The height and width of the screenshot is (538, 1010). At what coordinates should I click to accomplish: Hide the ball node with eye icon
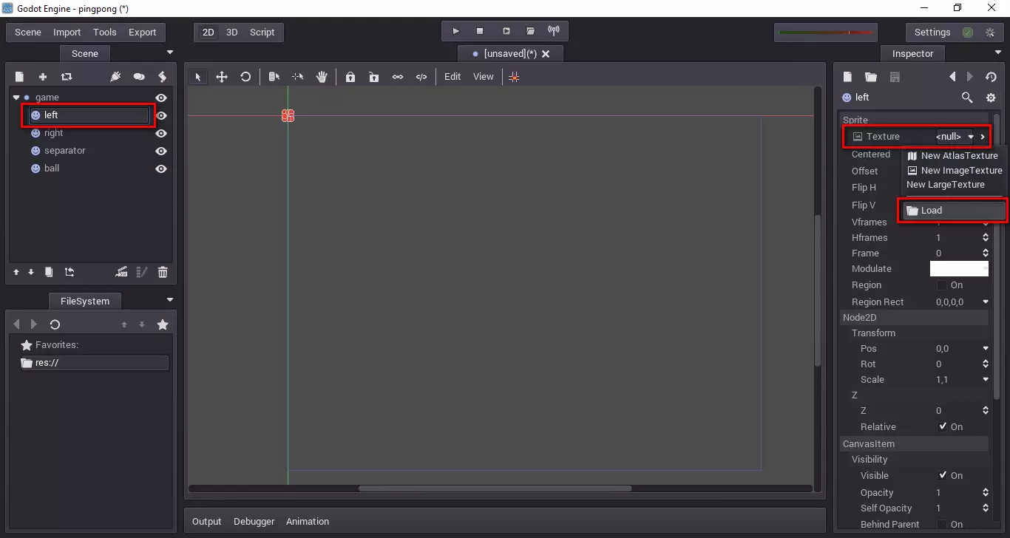(160, 168)
